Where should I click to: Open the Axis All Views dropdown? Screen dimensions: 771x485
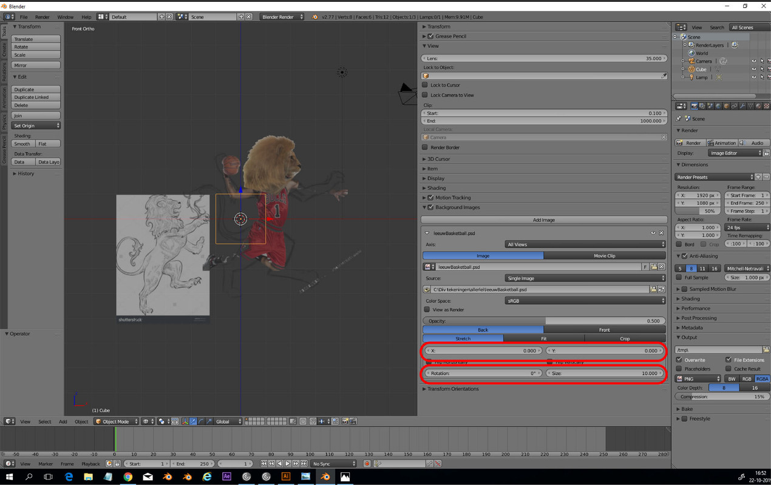[585, 244]
